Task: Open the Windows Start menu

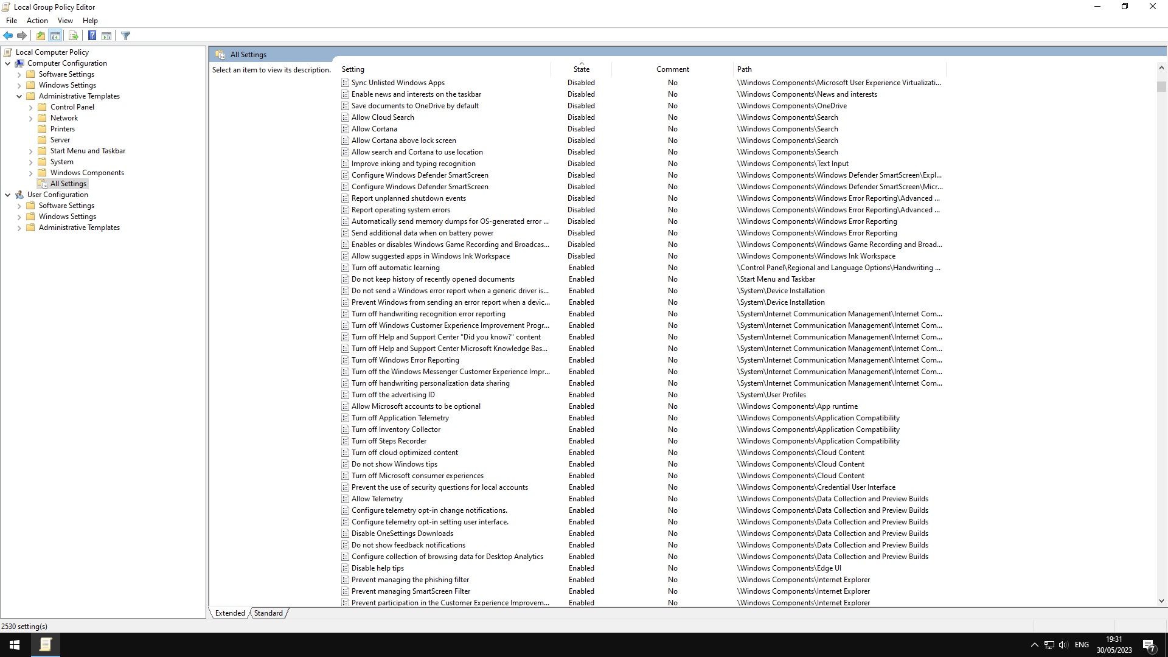Action: point(15,645)
